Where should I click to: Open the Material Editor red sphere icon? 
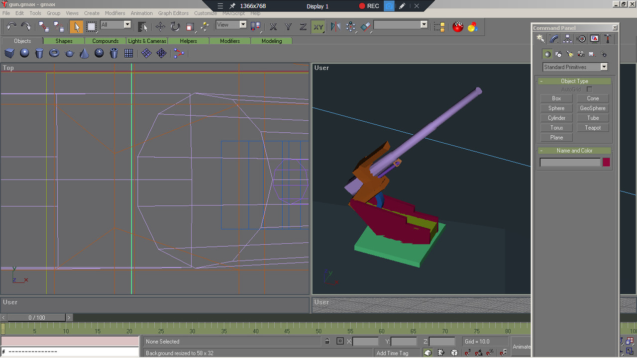[458, 26]
